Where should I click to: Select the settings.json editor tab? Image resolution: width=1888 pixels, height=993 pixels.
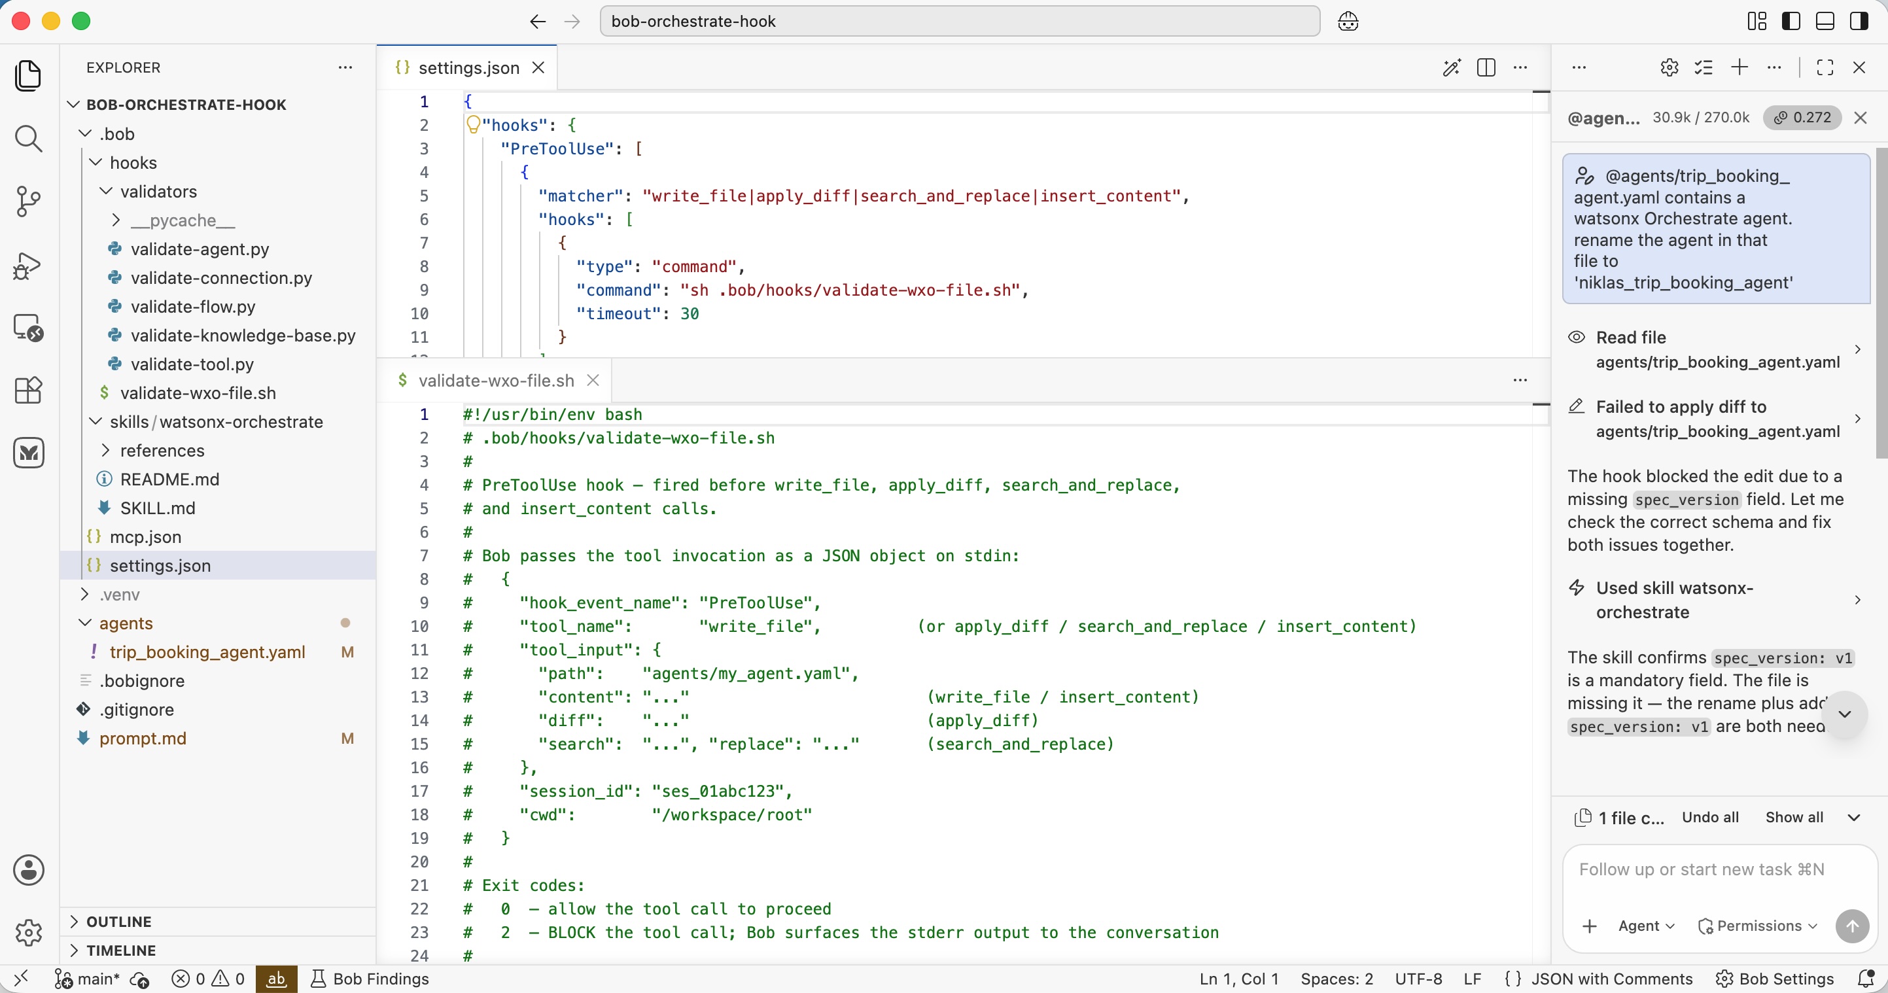467,67
